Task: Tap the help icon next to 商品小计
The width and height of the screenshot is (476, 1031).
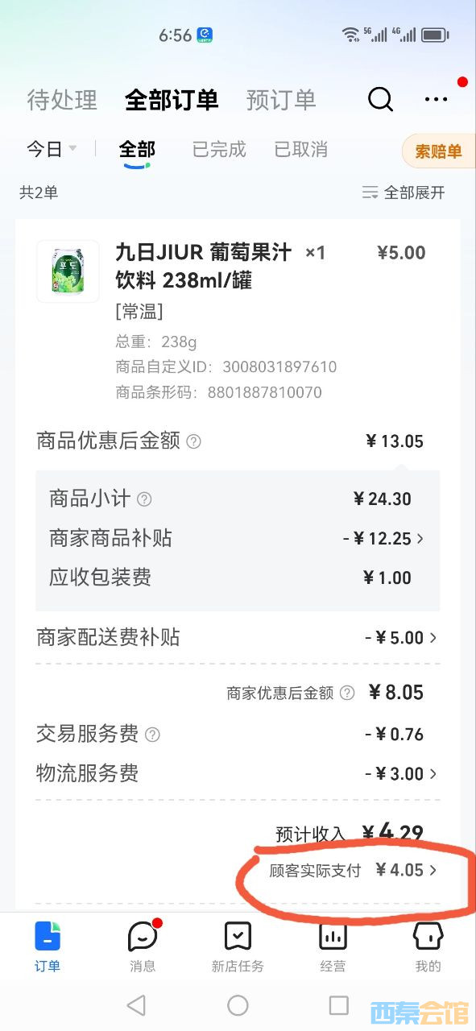Action: [x=144, y=499]
